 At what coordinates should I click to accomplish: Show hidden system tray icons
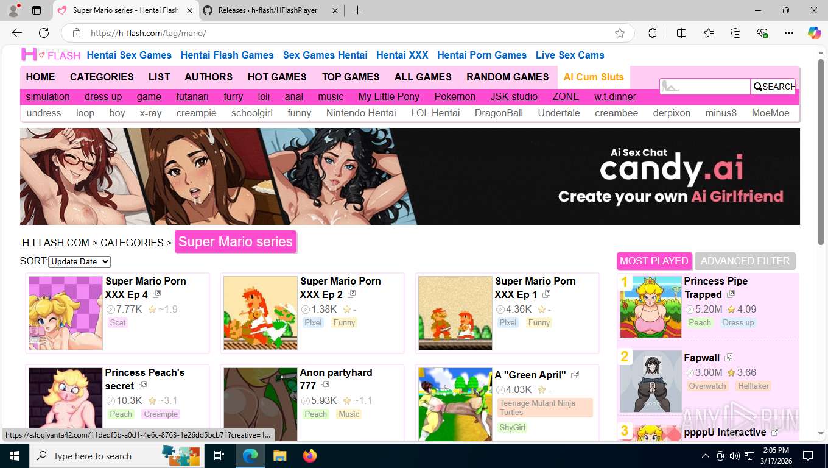pos(706,456)
